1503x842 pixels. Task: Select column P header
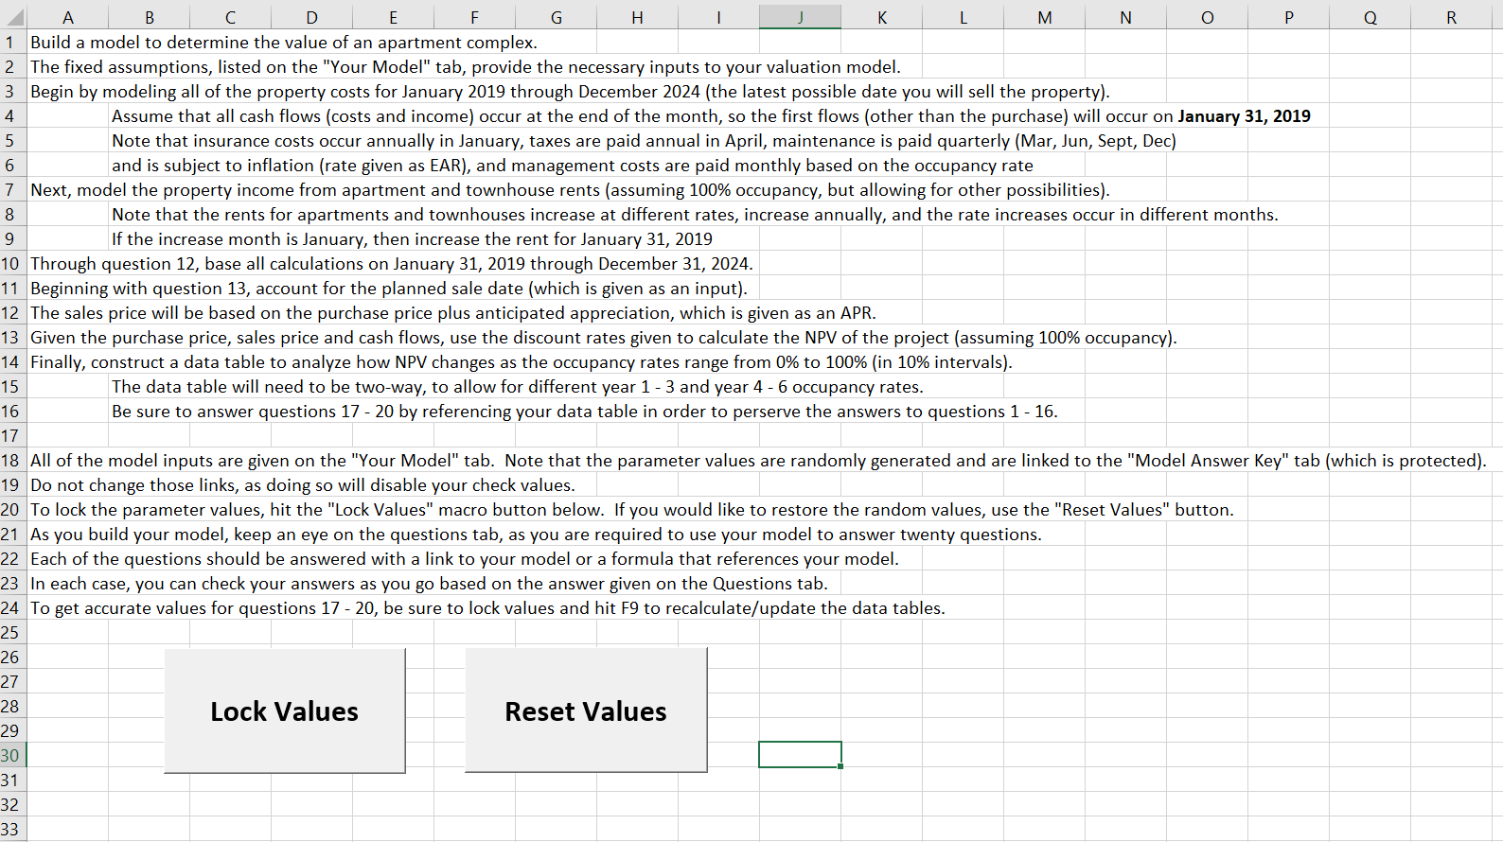(x=1288, y=17)
